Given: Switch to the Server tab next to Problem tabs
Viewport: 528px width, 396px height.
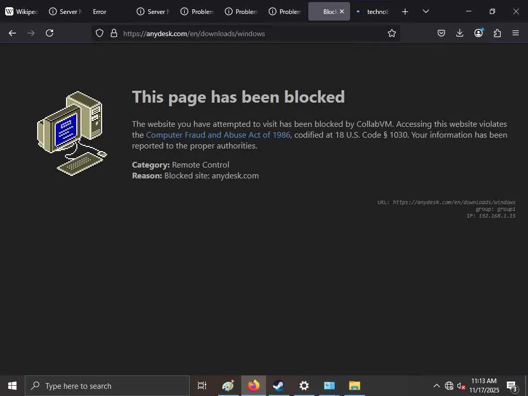Looking at the screenshot, I should click(x=154, y=11).
